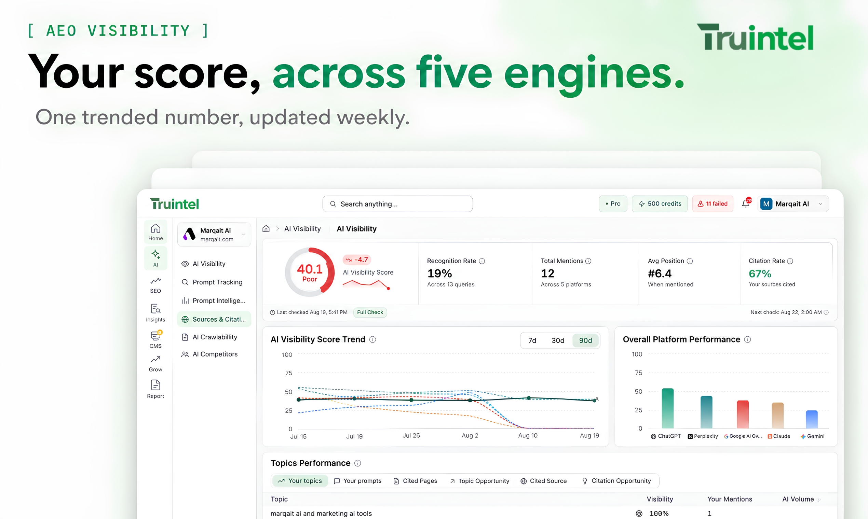The width and height of the screenshot is (868, 519).
Task: Open the Grow section in the rail
Action: [x=155, y=364]
